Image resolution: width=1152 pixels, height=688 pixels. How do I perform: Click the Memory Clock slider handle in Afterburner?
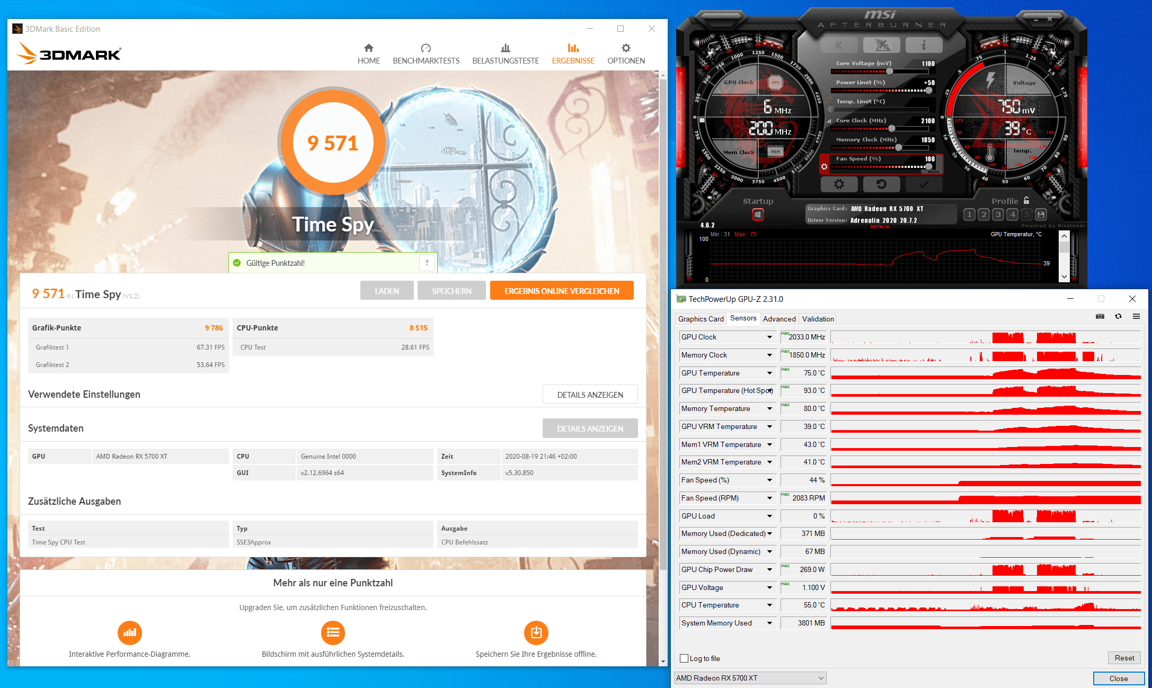(898, 148)
